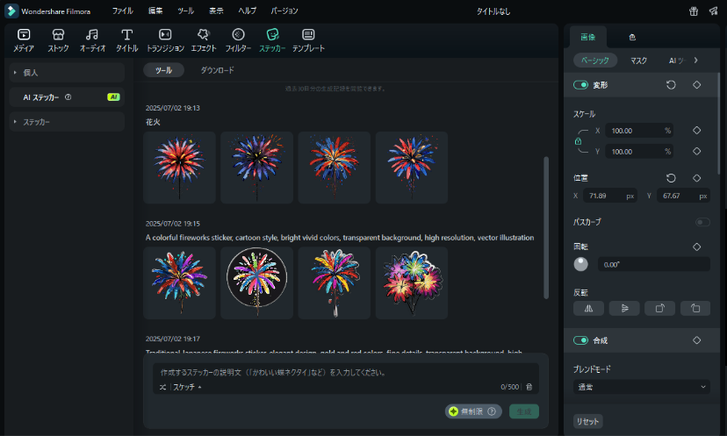
Task: Open the ファイル menu
Action: click(x=122, y=11)
